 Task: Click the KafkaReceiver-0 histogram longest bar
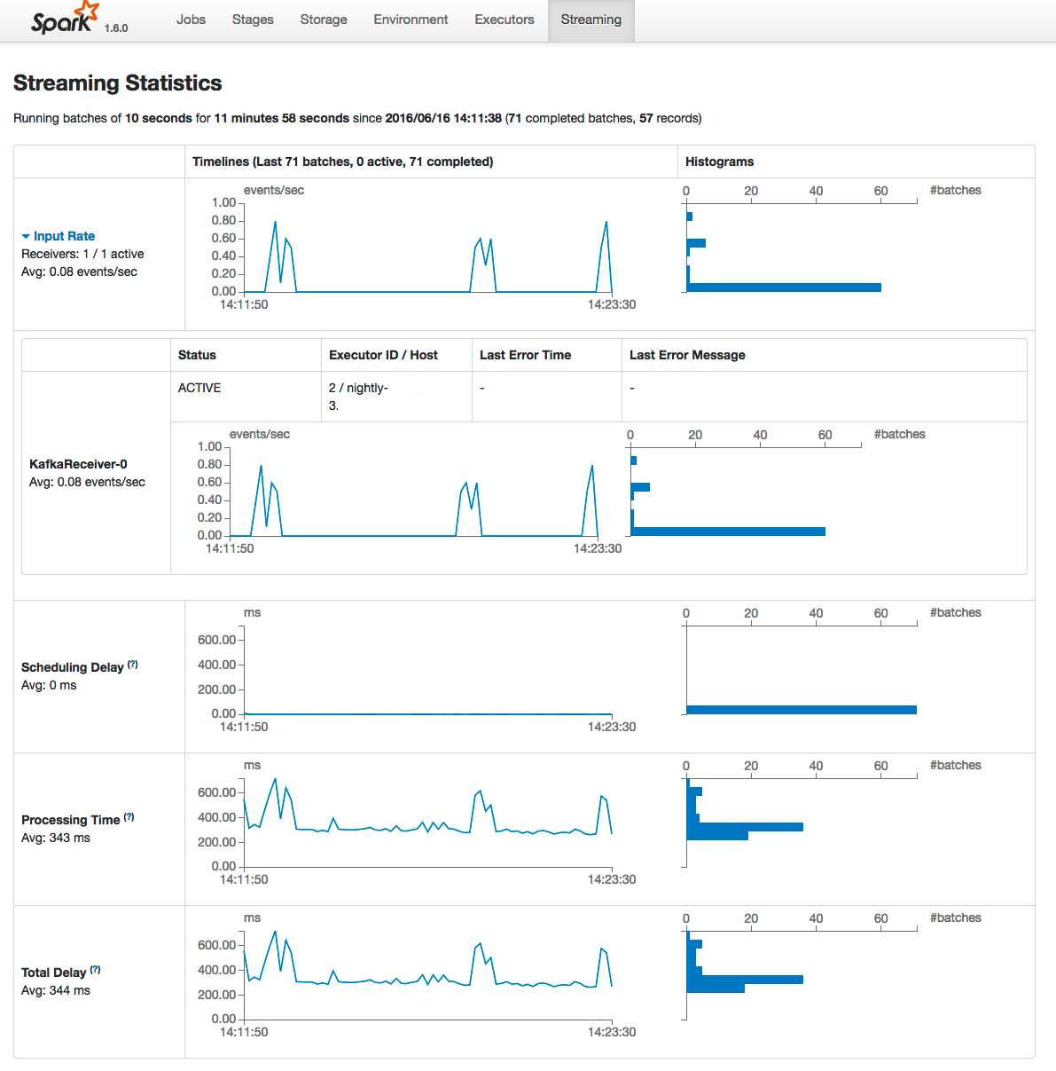click(728, 532)
